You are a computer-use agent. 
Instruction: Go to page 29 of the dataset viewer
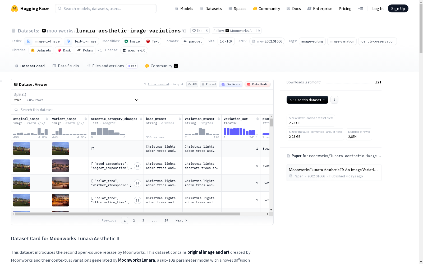pos(166,220)
